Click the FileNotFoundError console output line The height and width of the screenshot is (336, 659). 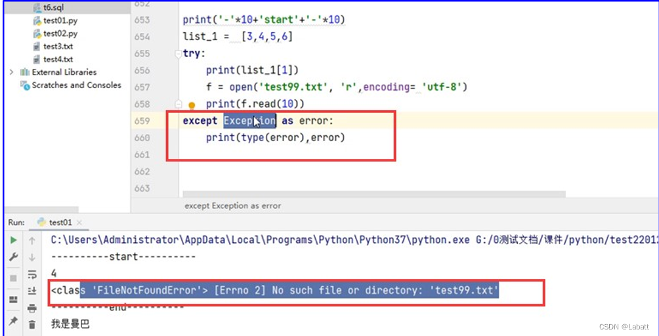[275, 290]
